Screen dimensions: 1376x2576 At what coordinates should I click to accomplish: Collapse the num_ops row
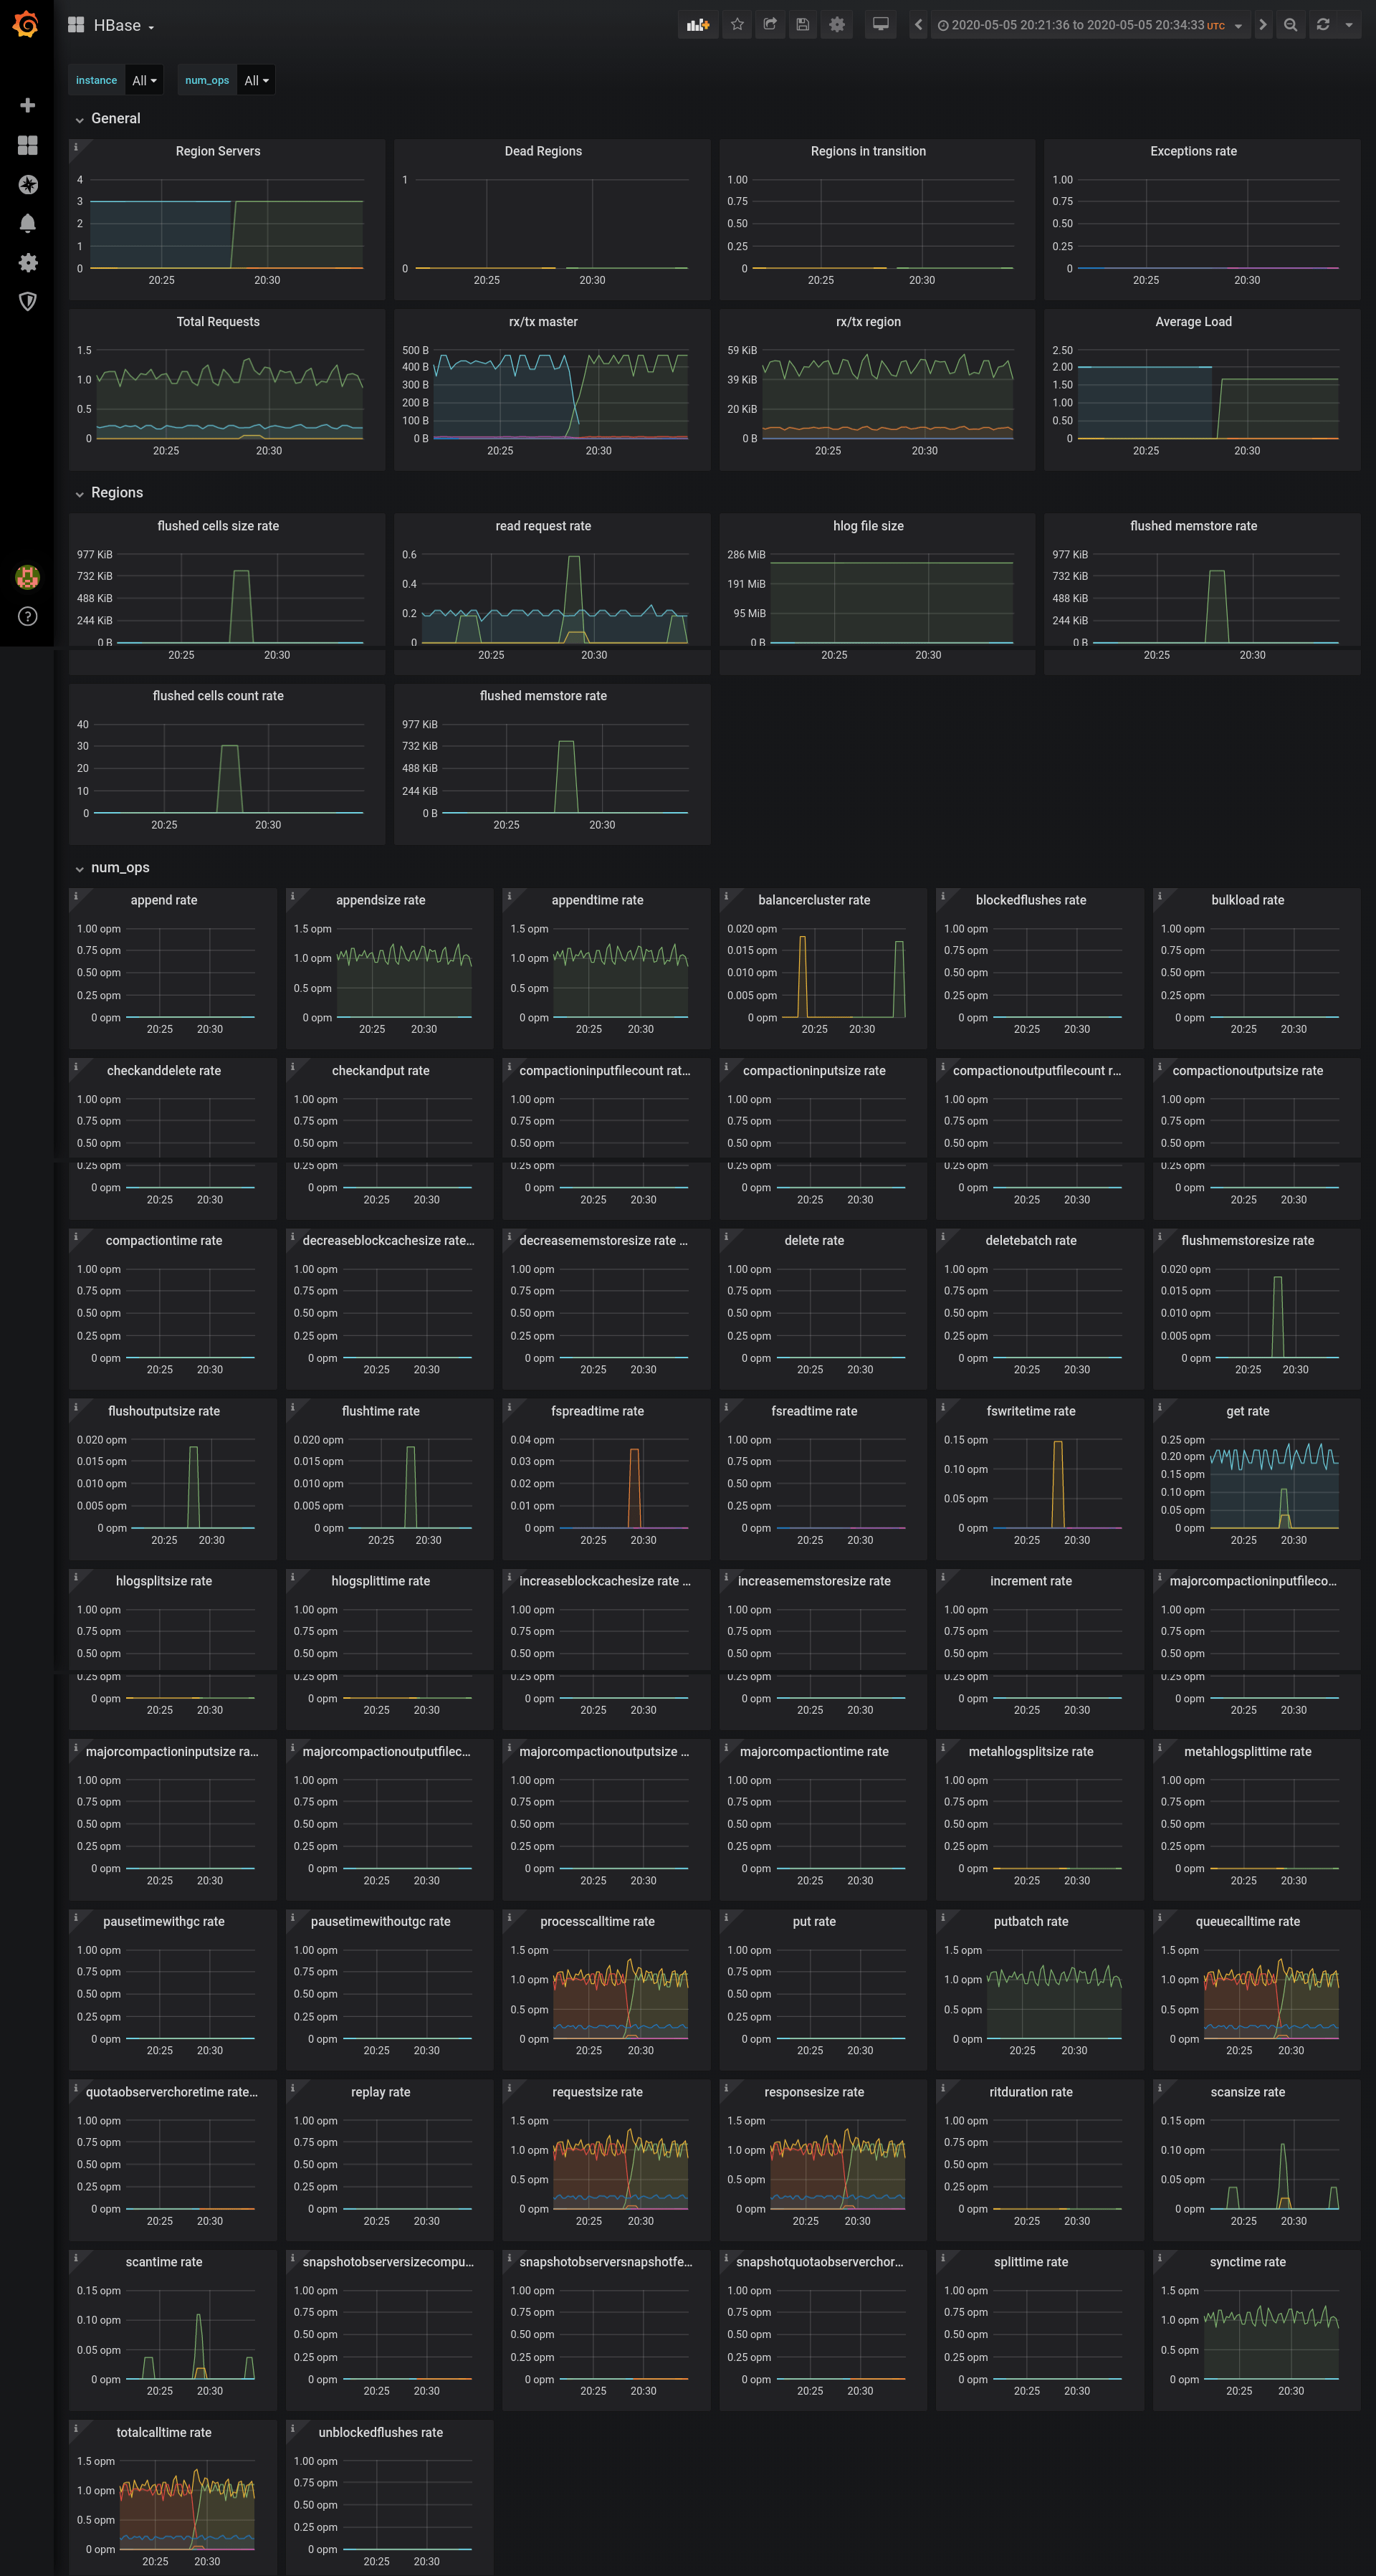coord(119,867)
